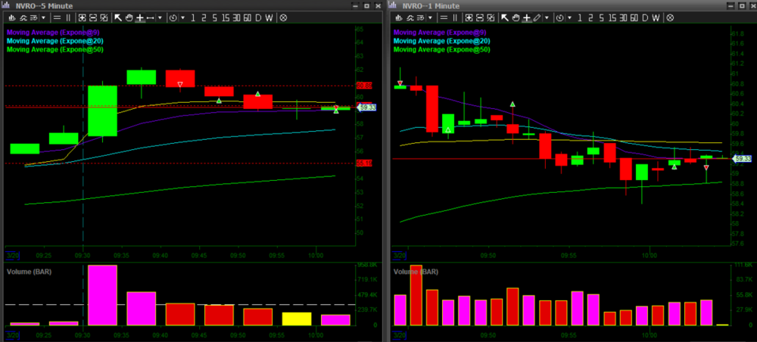The height and width of the screenshot is (342, 757).
Task: Click the tallest magenta volume bar at 09:30
Action: click(103, 295)
